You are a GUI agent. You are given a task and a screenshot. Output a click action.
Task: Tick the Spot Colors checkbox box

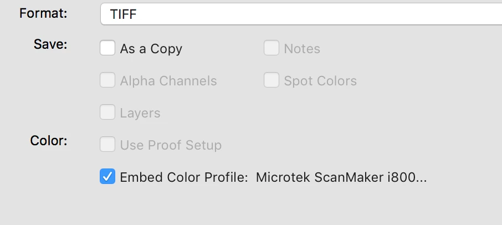[271, 80]
